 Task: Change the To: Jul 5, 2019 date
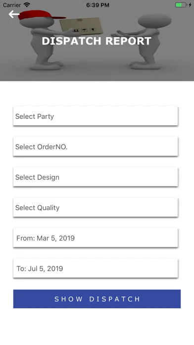[x=96, y=268]
